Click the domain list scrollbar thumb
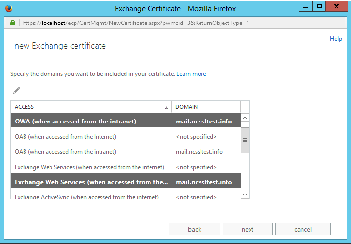 point(245,140)
